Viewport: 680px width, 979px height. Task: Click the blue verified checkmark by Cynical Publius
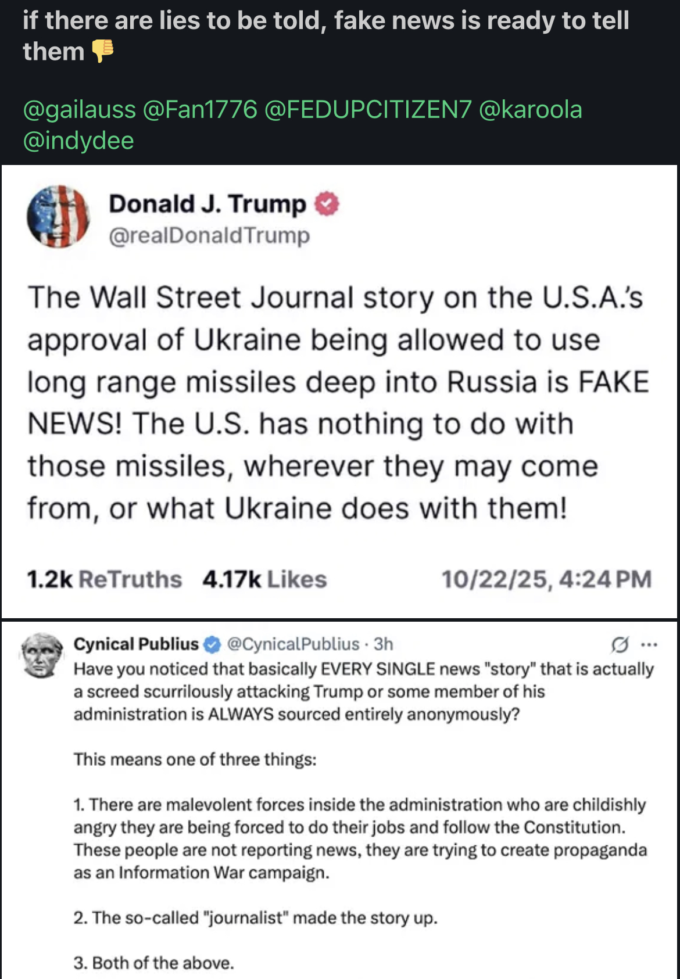(x=213, y=644)
